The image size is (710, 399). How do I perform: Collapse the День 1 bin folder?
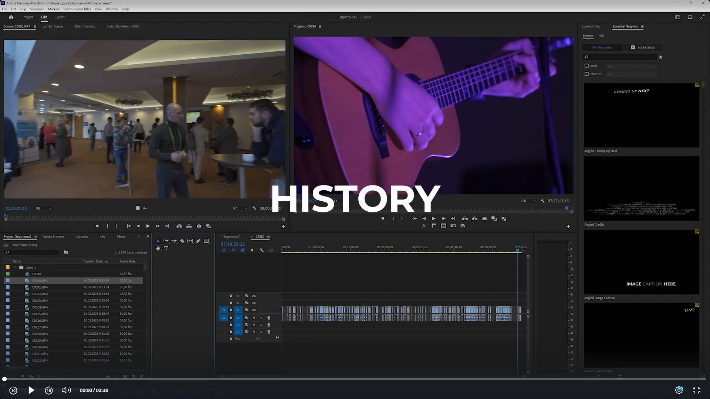tap(15, 267)
